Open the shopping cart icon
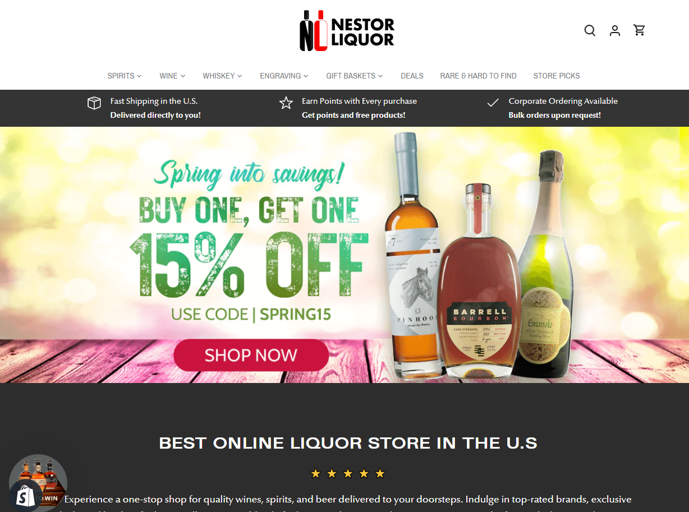Screen dimensions: 689x512 tap(639, 30)
